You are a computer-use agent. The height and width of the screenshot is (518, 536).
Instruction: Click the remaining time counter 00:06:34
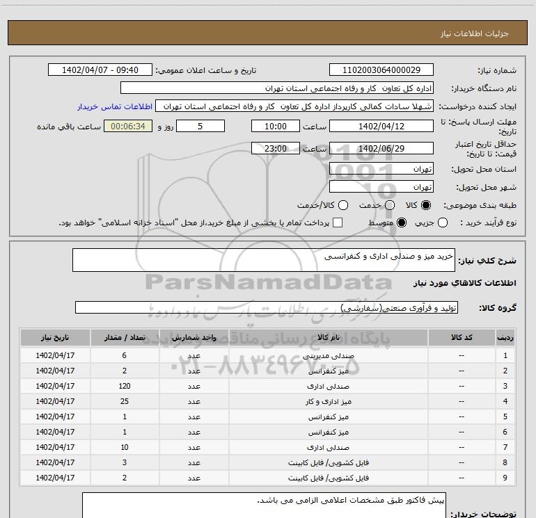pos(128,127)
